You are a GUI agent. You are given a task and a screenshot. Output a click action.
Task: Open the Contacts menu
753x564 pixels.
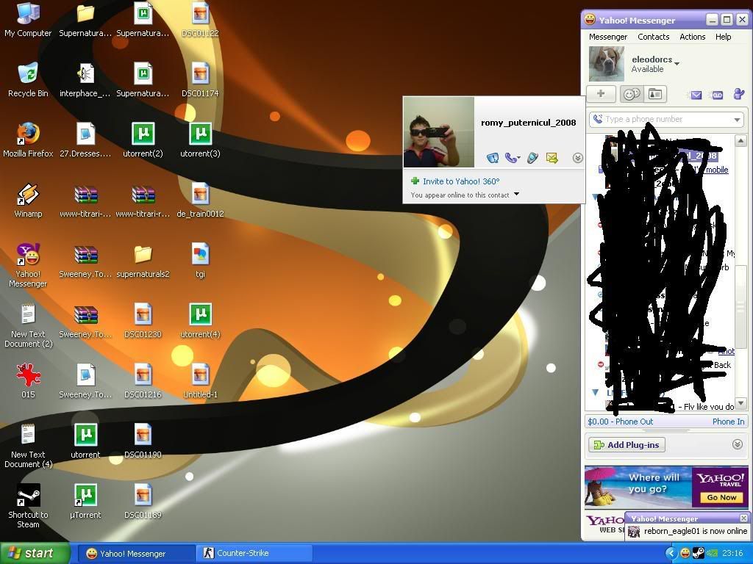pos(653,37)
